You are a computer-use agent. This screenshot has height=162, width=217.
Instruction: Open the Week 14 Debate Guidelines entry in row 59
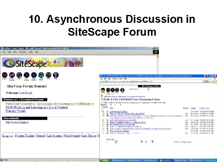pyautogui.click(x=120, y=131)
